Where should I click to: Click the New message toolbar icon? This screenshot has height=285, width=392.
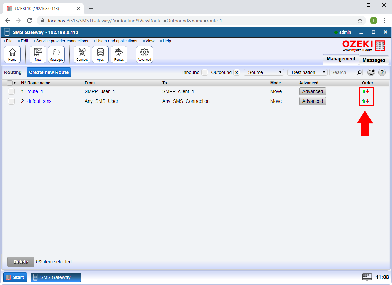[38, 54]
